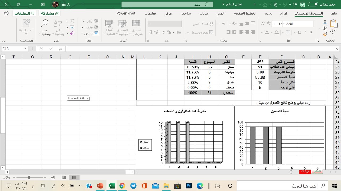Screen dimensions: 341x191
Task: Click the Sort and Filter icon
Action: (58, 24)
